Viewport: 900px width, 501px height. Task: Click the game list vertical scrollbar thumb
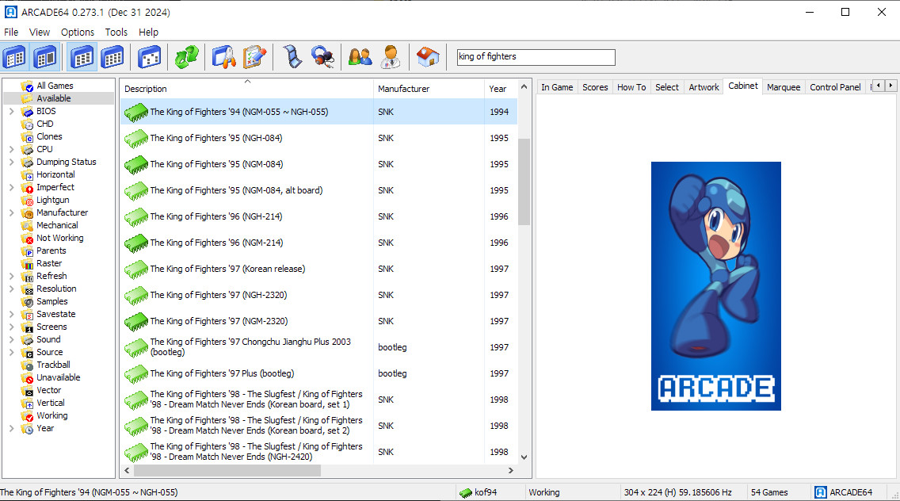(x=524, y=182)
